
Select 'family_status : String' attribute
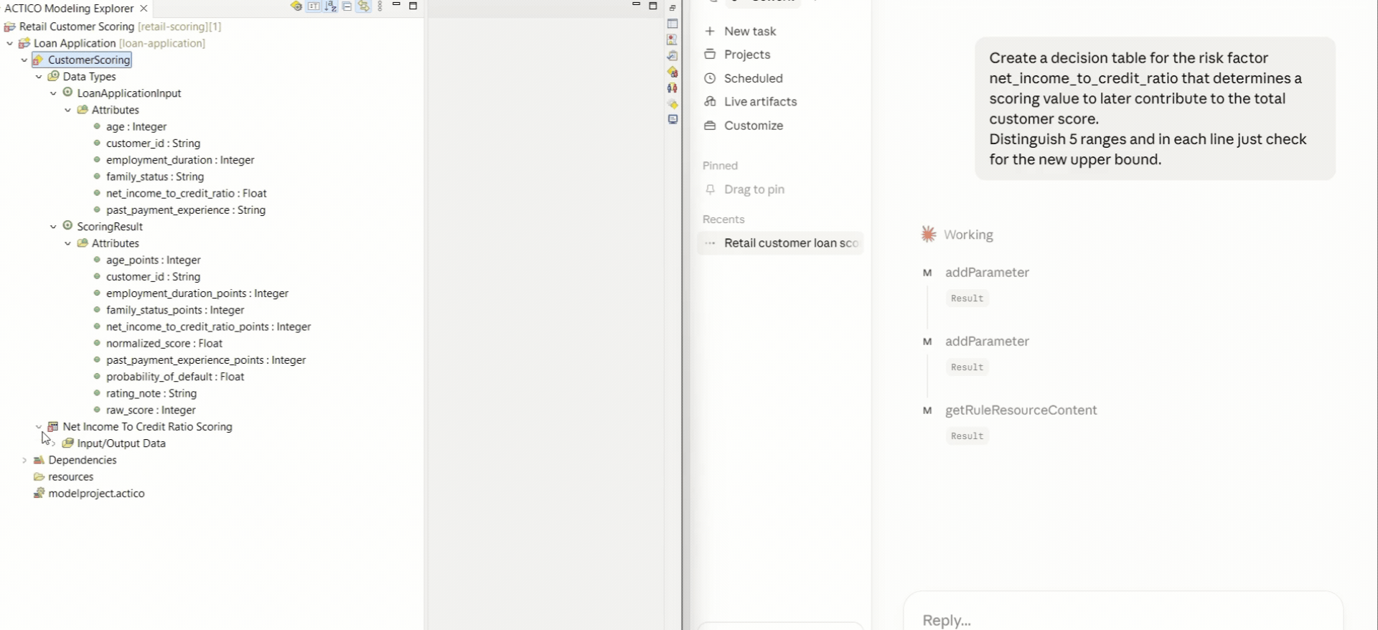tap(155, 177)
